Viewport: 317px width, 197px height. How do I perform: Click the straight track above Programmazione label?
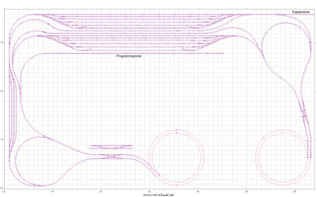(133, 53)
